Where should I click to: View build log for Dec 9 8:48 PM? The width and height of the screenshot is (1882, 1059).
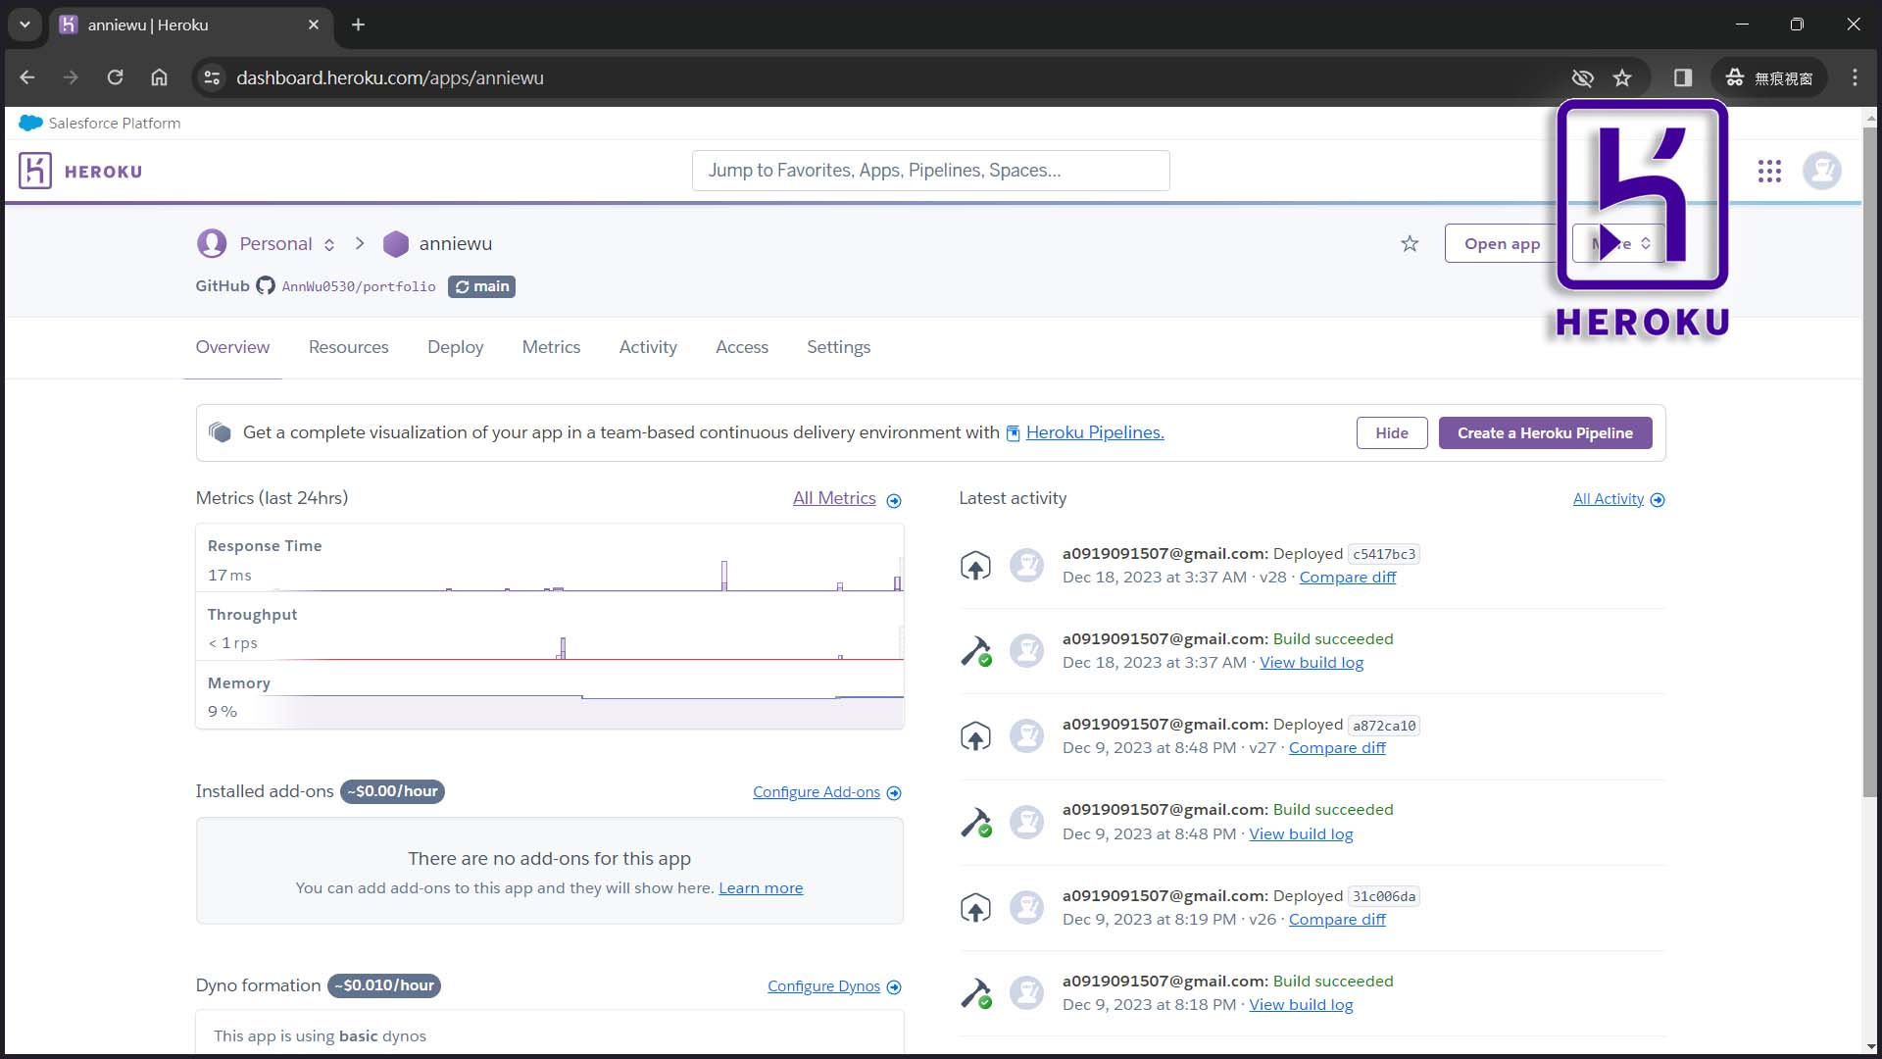click(1301, 834)
